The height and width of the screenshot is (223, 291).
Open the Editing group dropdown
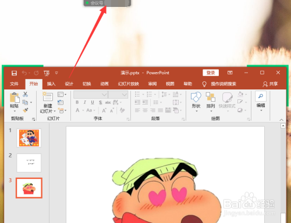(261, 102)
